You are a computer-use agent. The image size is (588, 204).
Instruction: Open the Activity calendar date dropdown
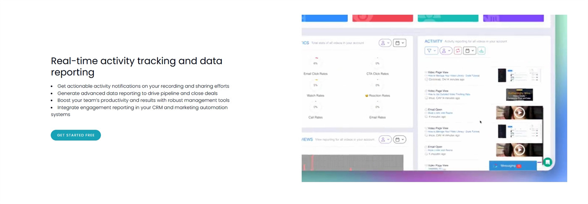pos(470,51)
